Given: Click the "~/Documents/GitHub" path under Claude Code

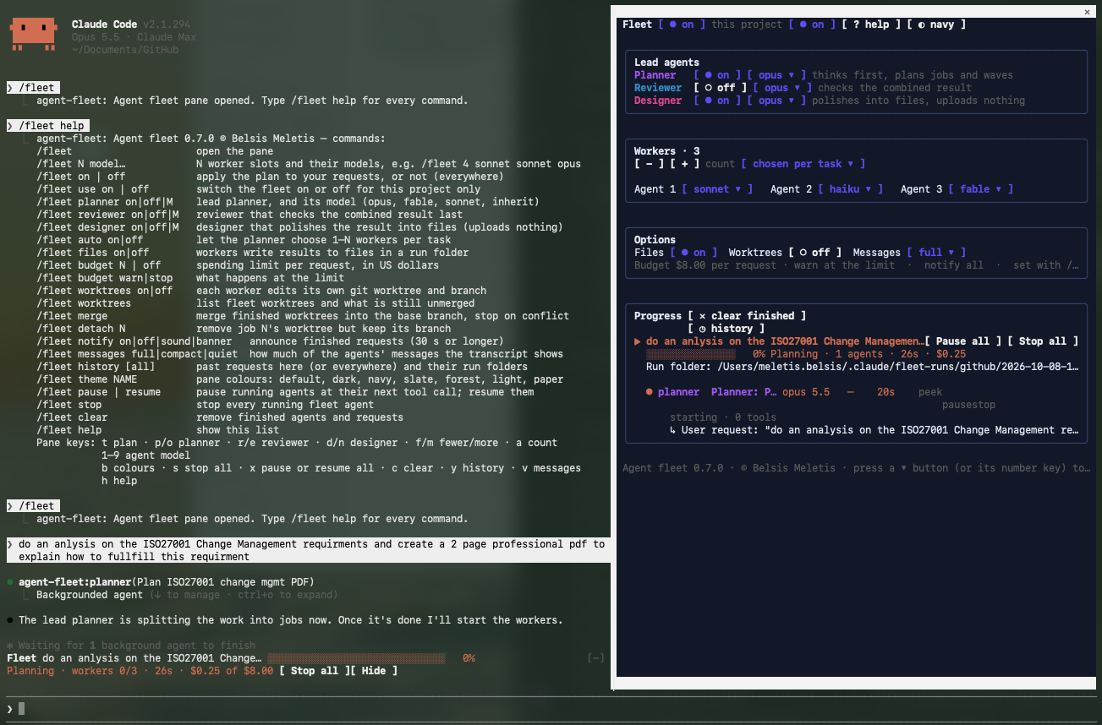Looking at the screenshot, I should click(x=125, y=50).
